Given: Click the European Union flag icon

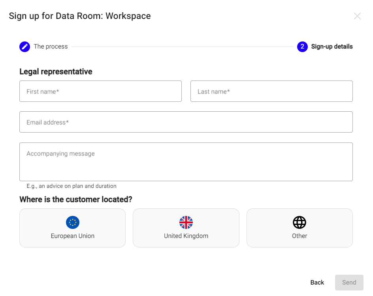Looking at the screenshot, I should tap(72, 223).
